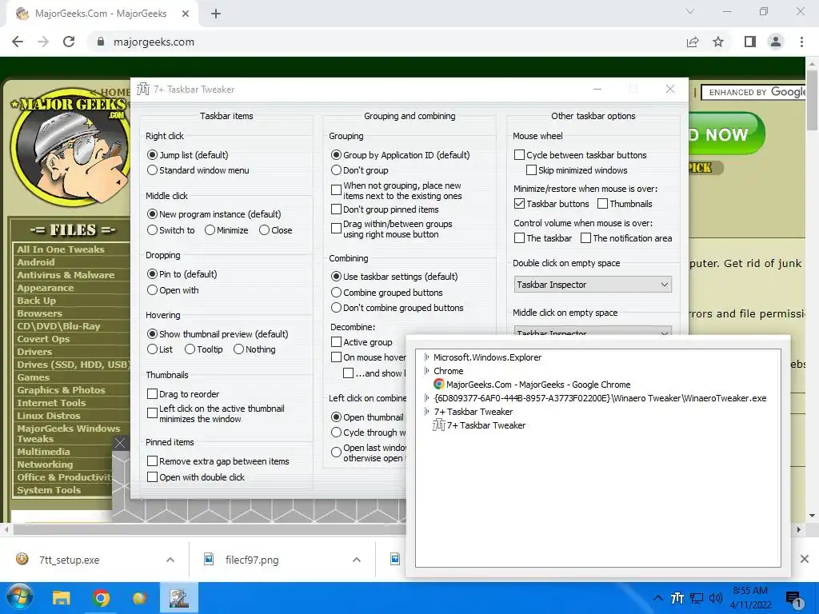Click the volume speaker tray icon
819x614 pixels.
(x=716, y=598)
